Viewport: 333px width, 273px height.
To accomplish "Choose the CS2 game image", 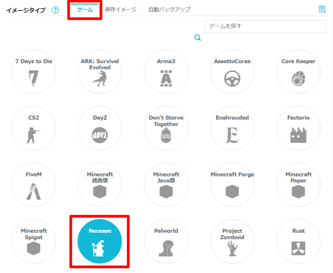I will [x=33, y=128].
